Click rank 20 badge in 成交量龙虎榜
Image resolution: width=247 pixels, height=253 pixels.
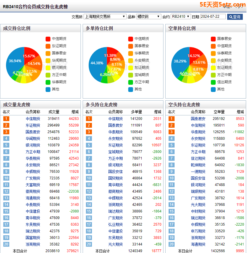tap(6, 244)
